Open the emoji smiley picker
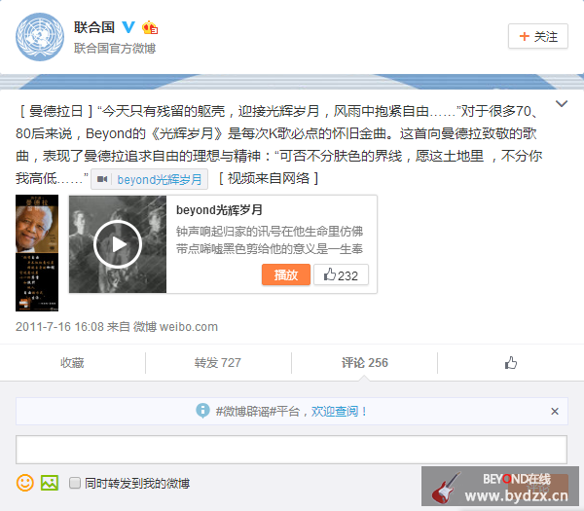 pyautogui.click(x=25, y=483)
